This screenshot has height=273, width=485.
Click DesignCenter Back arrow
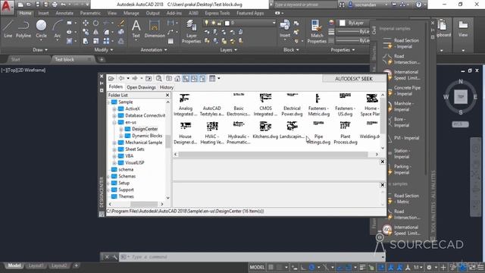(x=121, y=79)
